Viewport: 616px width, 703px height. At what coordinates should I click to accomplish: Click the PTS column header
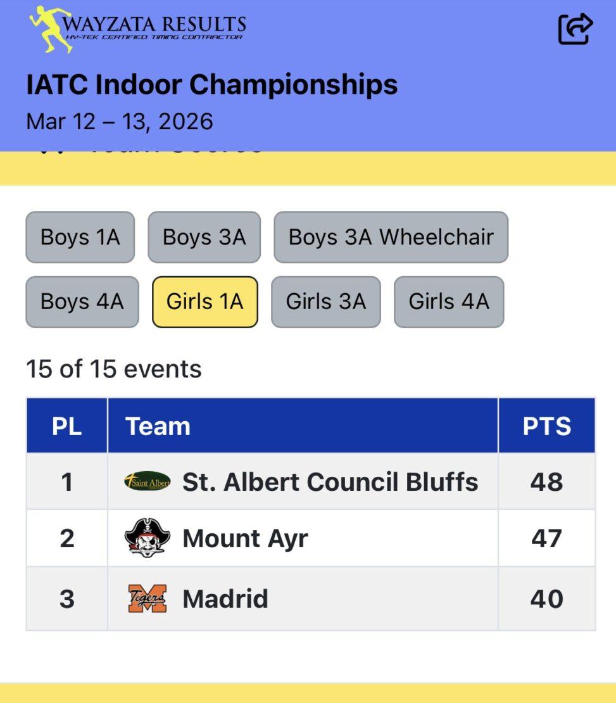pyautogui.click(x=546, y=426)
